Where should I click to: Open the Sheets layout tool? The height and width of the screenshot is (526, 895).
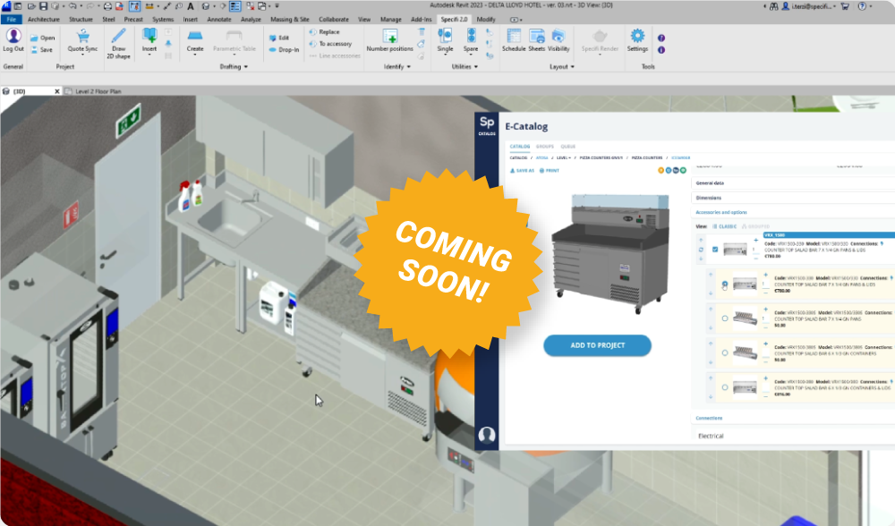click(x=536, y=40)
